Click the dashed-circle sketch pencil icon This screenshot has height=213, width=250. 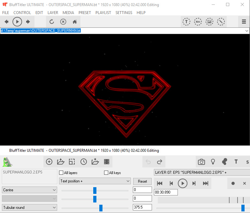click(x=221, y=22)
